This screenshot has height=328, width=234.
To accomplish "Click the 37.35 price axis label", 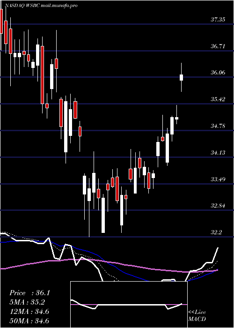I will tap(218, 20).
